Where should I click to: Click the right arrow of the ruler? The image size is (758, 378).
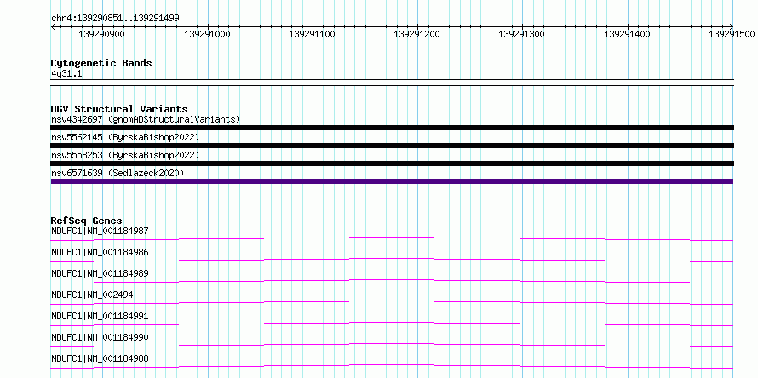click(x=732, y=26)
